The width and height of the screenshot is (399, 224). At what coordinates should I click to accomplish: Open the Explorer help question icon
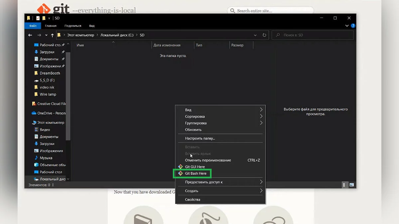point(353,26)
